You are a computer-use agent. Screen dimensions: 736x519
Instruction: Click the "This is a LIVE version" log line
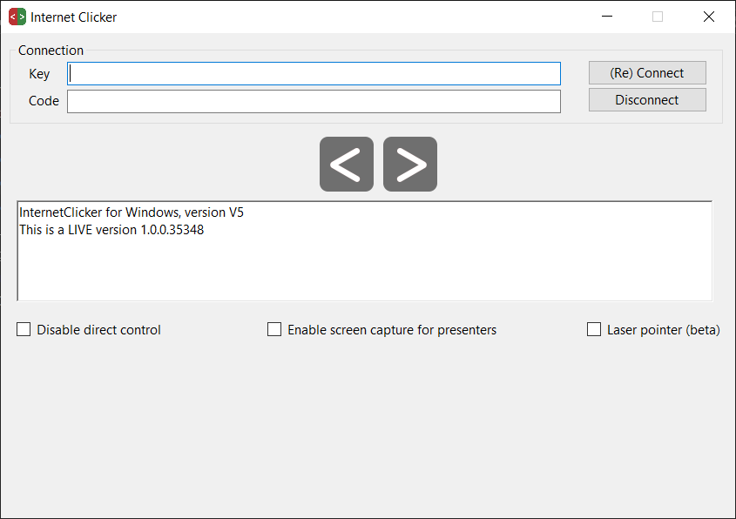[111, 230]
